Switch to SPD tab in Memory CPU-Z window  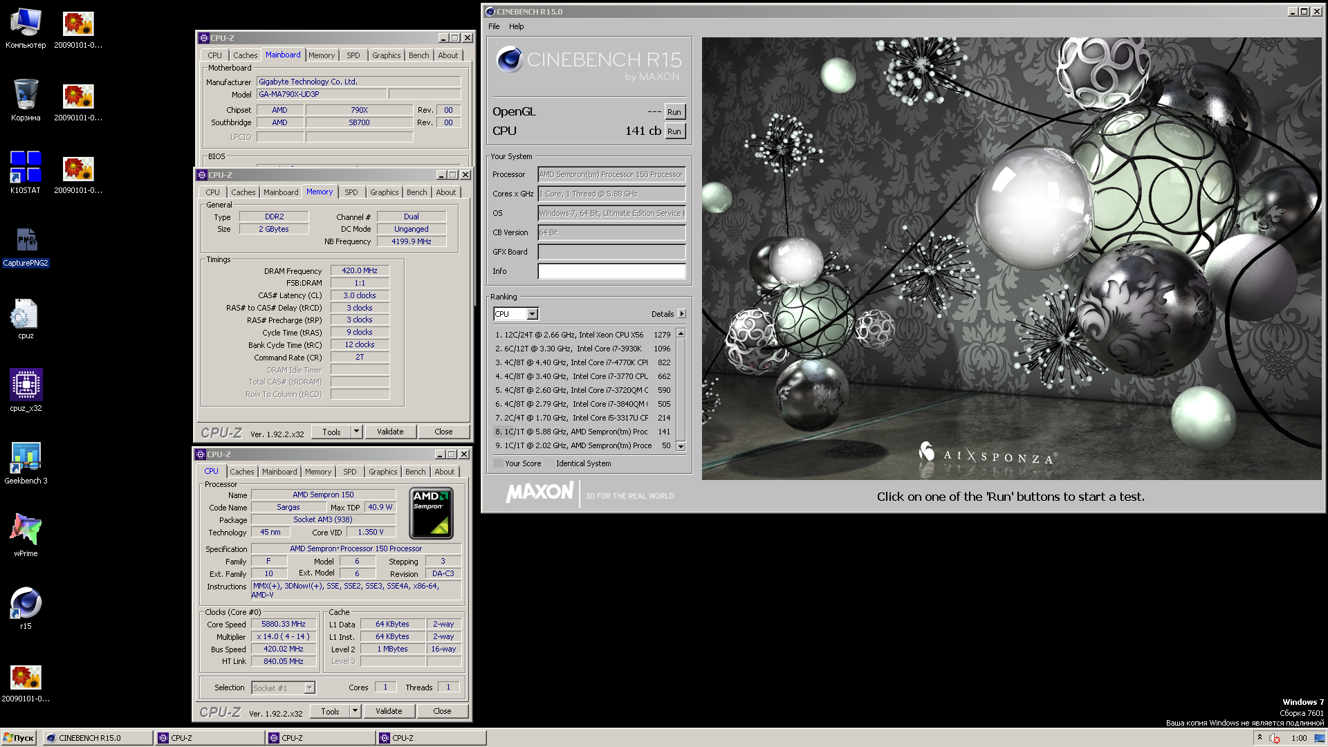click(351, 192)
